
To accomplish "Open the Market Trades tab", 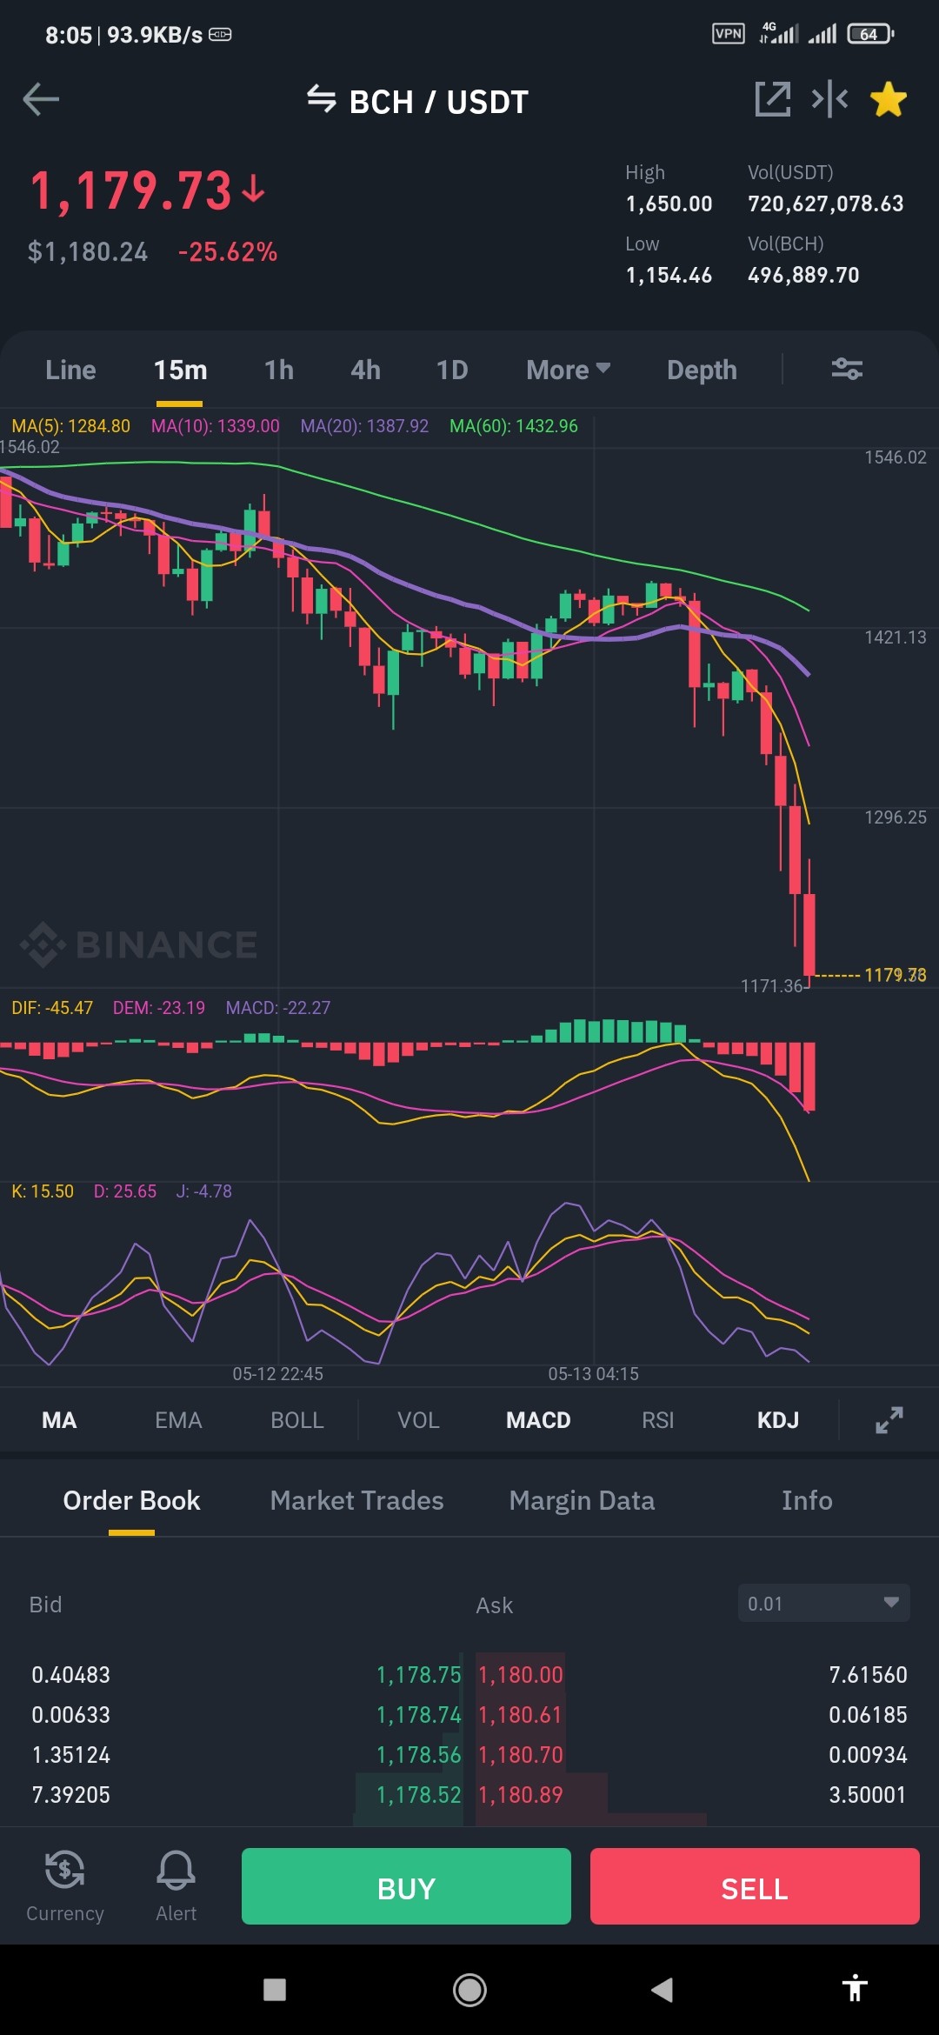I will pos(356,1500).
